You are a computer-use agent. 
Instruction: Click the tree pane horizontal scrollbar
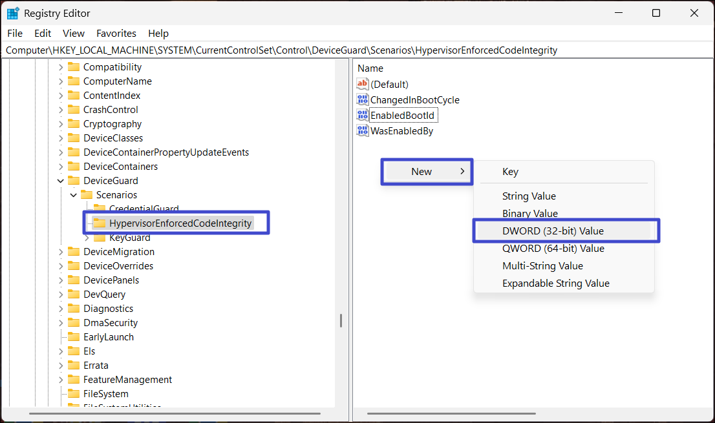[175, 413]
